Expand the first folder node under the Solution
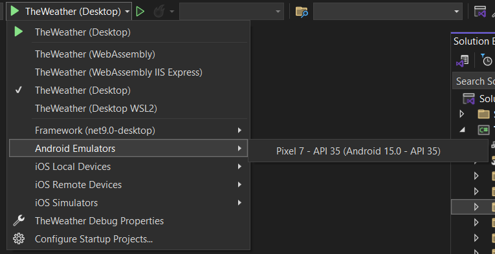495x254 pixels. point(462,114)
